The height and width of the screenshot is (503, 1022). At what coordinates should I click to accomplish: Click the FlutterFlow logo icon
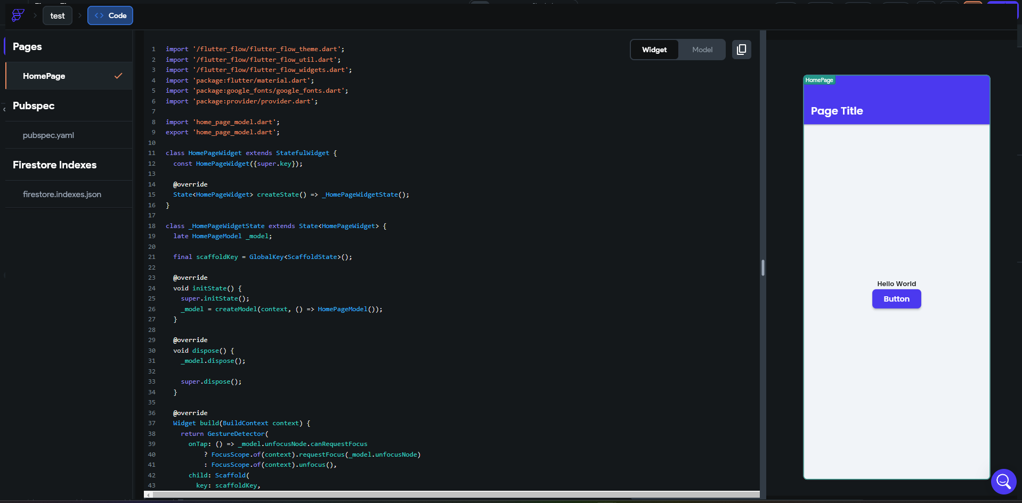coord(18,15)
